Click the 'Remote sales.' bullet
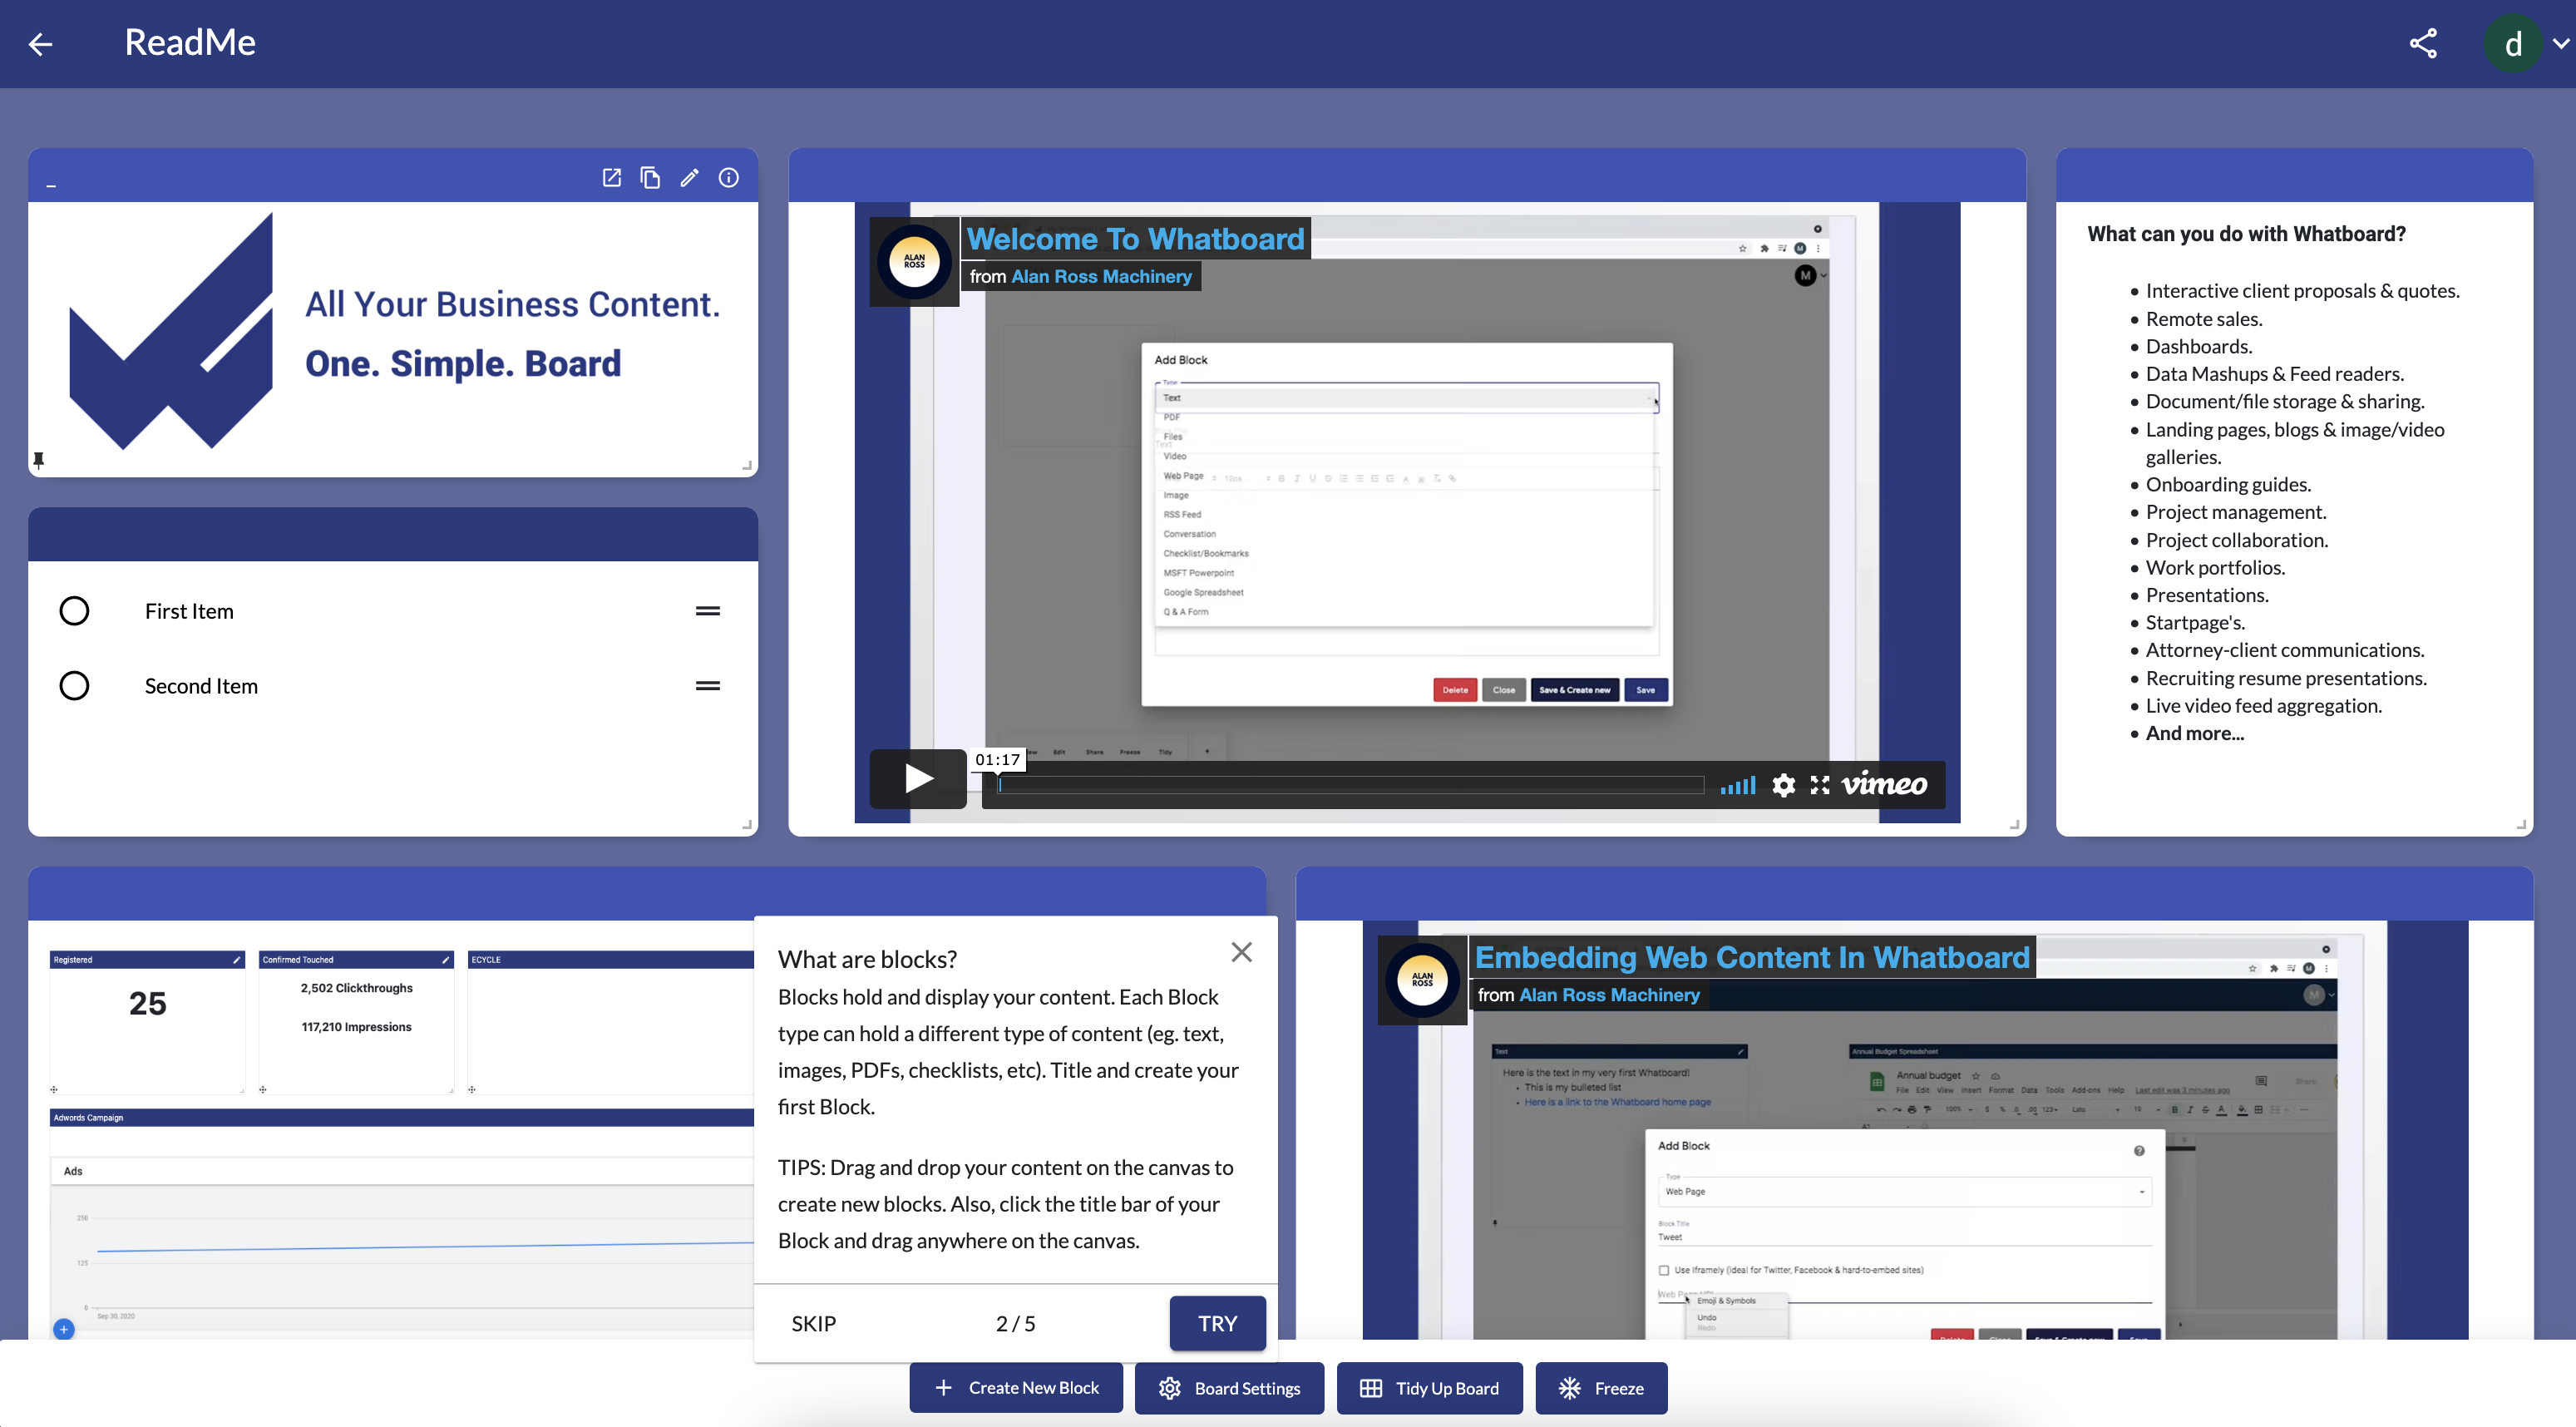 point(2204,319)
